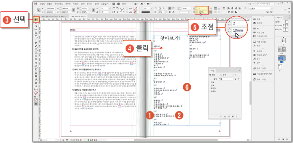Select the Pen tool
Screen dimensions: 293x143
coord(36,43)
